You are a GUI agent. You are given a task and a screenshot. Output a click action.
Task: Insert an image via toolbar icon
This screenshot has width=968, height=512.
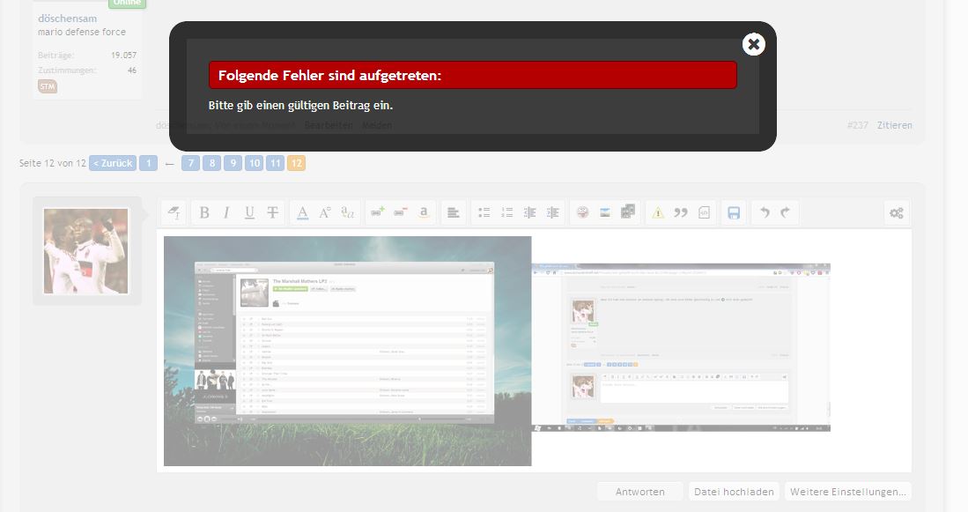605,212
